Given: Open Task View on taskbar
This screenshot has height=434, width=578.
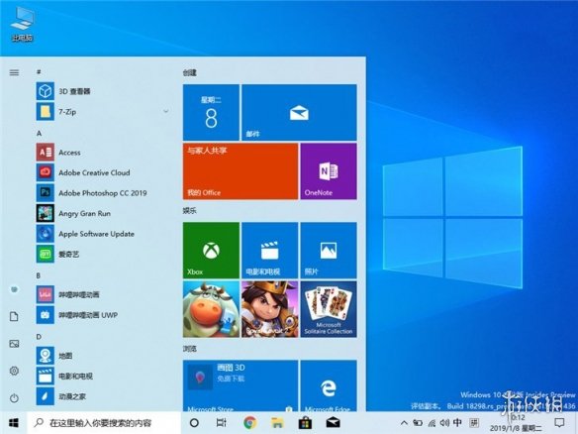Looking at the screenshot, I should point(222,422).
